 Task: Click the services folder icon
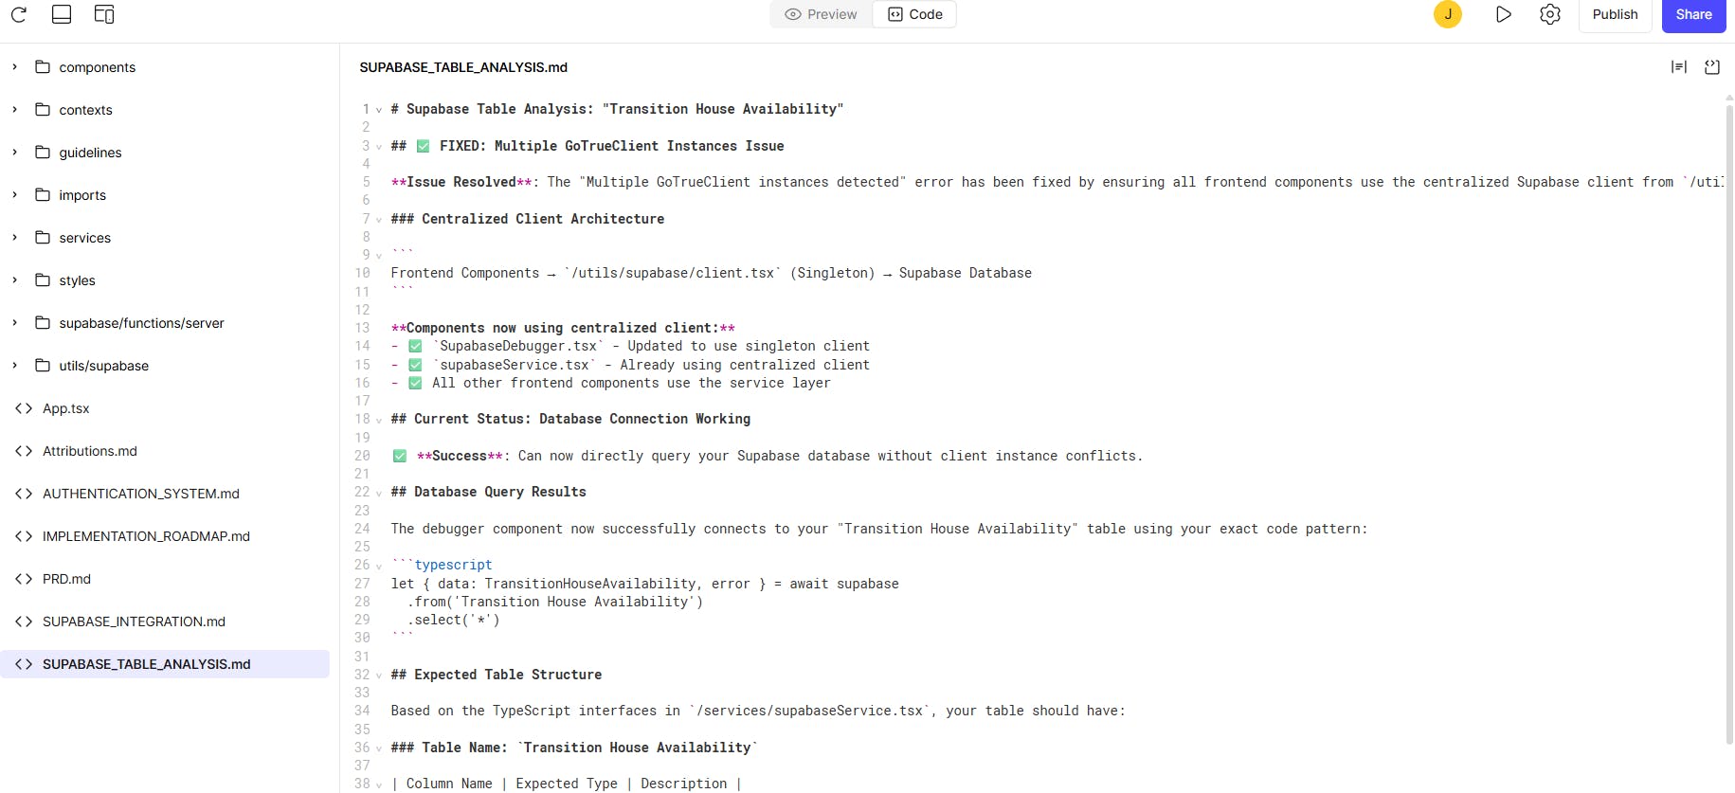43,238
